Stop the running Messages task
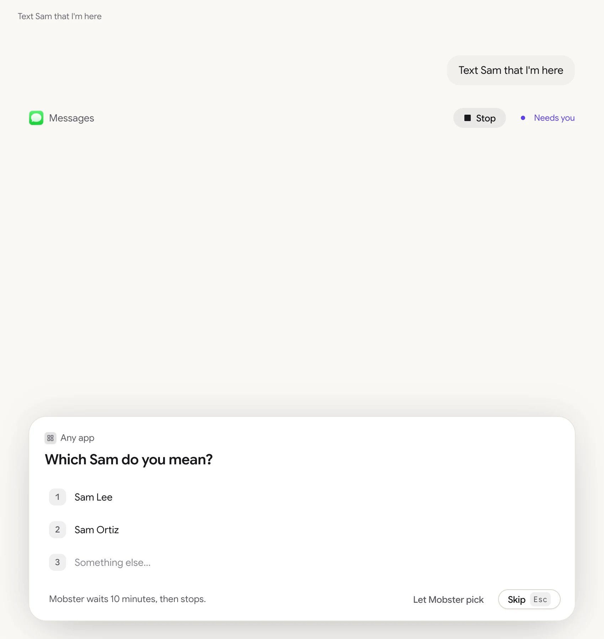Viewport: 604px width, 639px height. 480,118
